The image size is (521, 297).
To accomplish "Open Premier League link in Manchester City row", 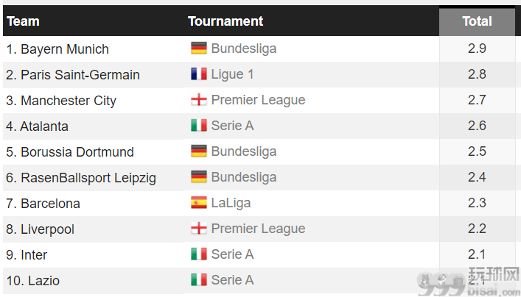I will point(258,100).
